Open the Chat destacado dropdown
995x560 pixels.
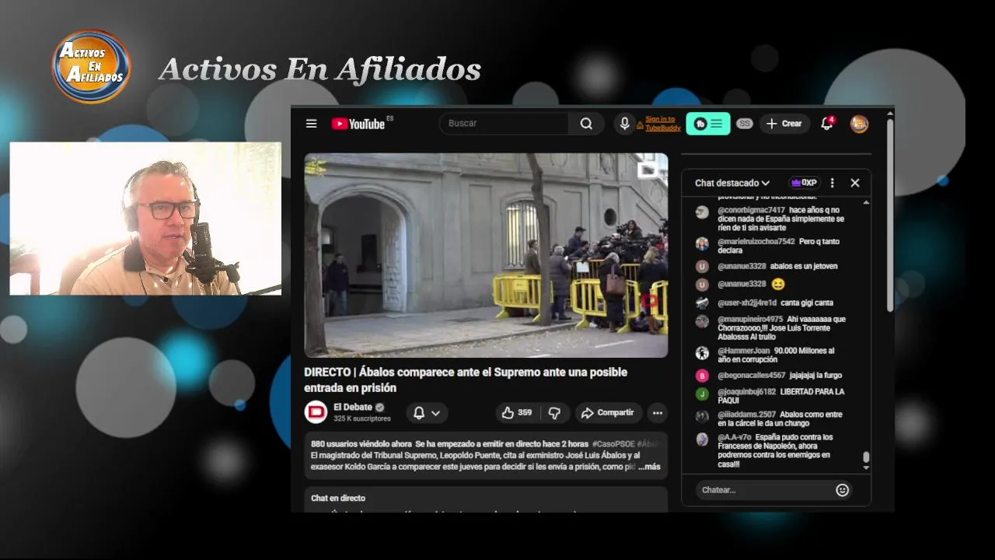(732, 183)
